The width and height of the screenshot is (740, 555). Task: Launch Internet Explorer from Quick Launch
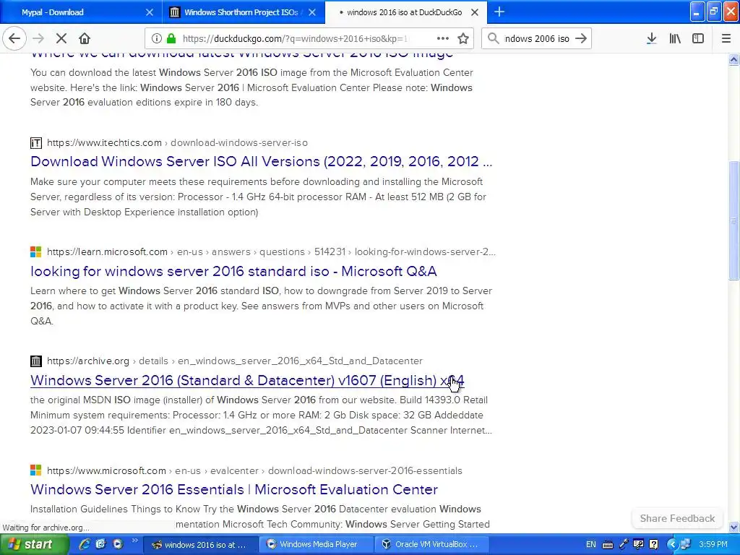[84, 544]
